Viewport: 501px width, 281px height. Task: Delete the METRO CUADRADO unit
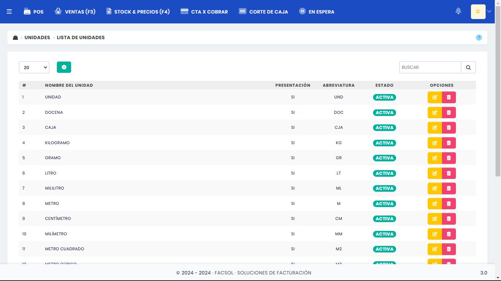coord(449,249)
